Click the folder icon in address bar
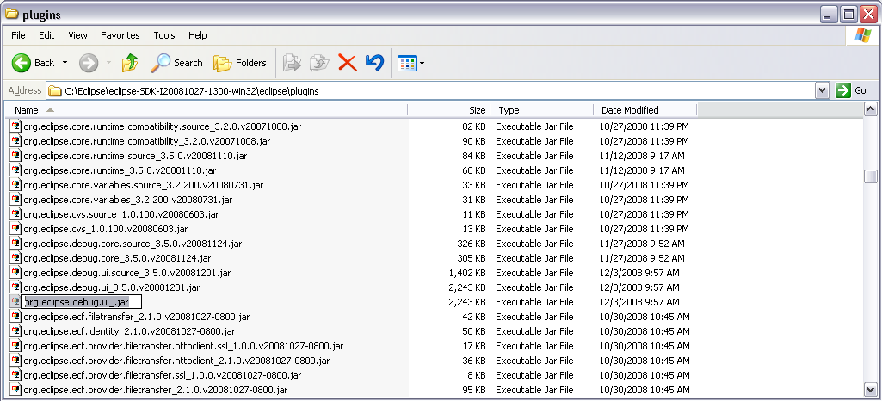Viewport: 882px width, 401px height. pos(54,90)
